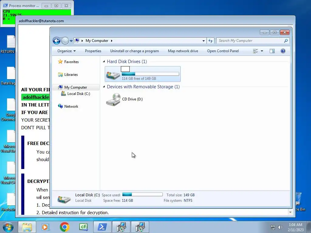Viewport: 311px width, 233px height.
Task: Select Libraries in the navigation pane
Action: click(x=71, y=75)
